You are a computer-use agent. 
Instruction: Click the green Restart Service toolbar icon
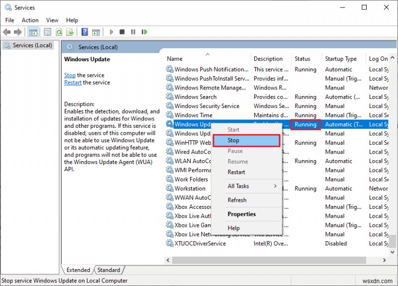(x=144, y=32)
